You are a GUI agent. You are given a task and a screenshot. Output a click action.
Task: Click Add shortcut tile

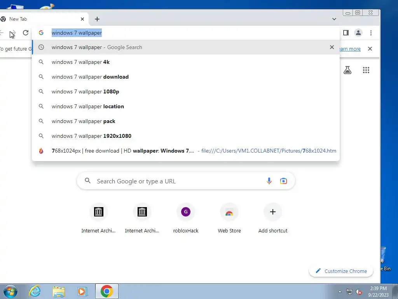click(x=273, y=219)
